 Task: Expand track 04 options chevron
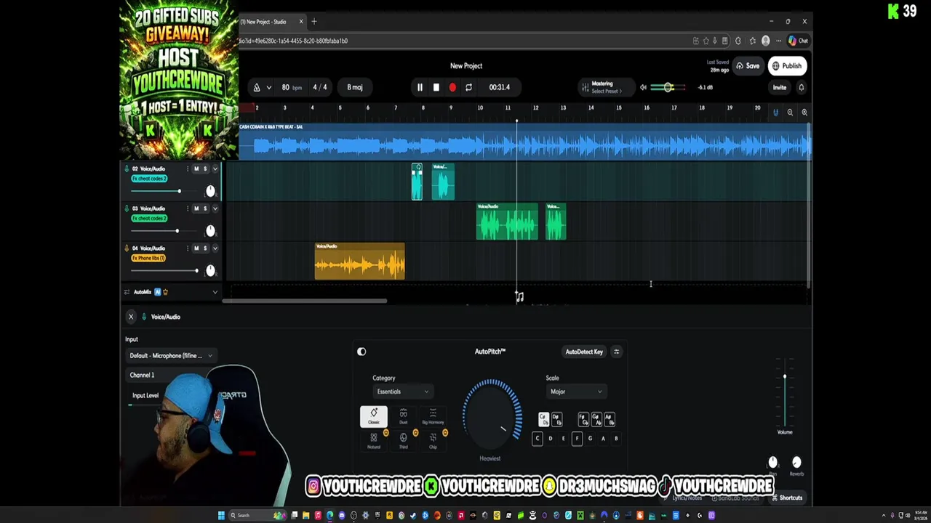[x=215, y=248]
